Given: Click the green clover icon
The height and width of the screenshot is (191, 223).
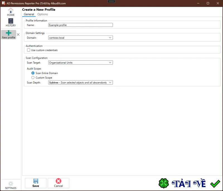Looking at the screenshot, I should tap(164, 183).
